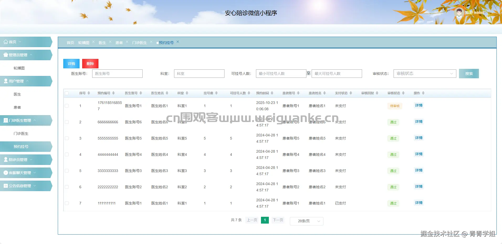Close the 轮播图 tab

(93, 42)
